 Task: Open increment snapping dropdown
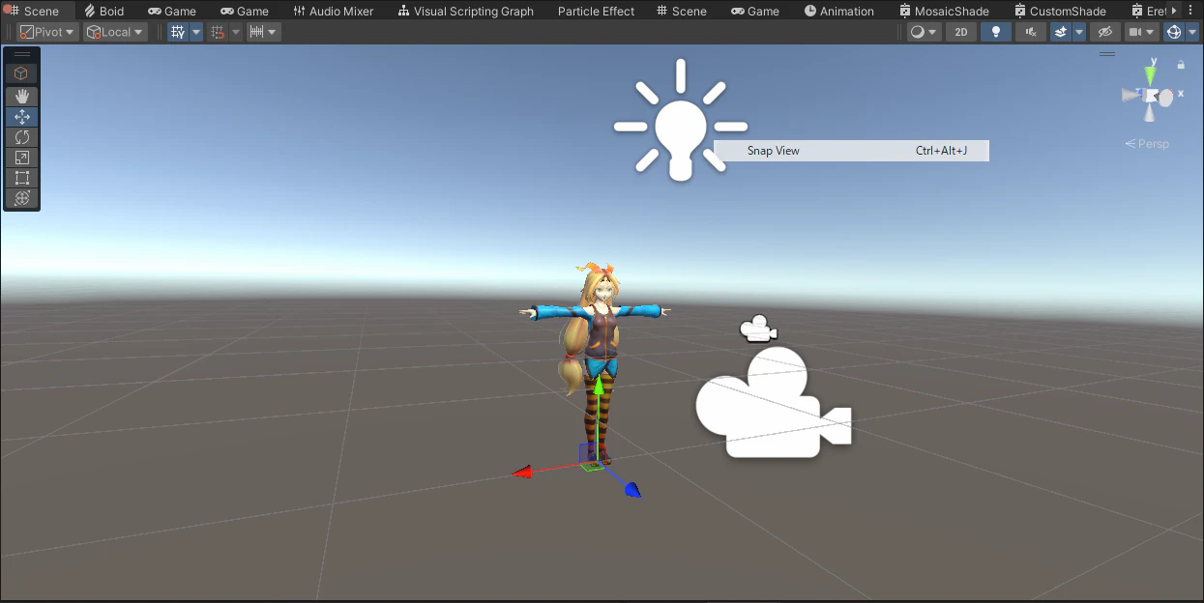point(263,32)
